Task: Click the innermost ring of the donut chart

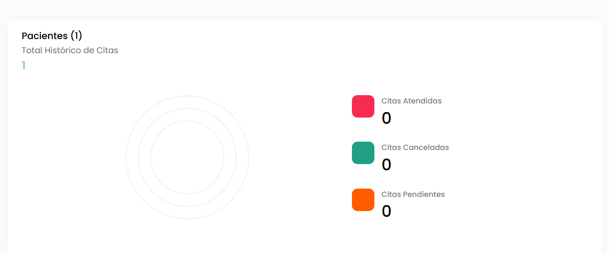Action: [187, 121]
